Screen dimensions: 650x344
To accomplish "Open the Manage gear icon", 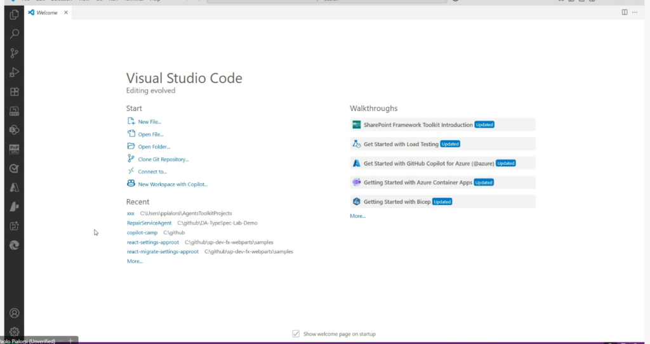I will pos(14,331).
